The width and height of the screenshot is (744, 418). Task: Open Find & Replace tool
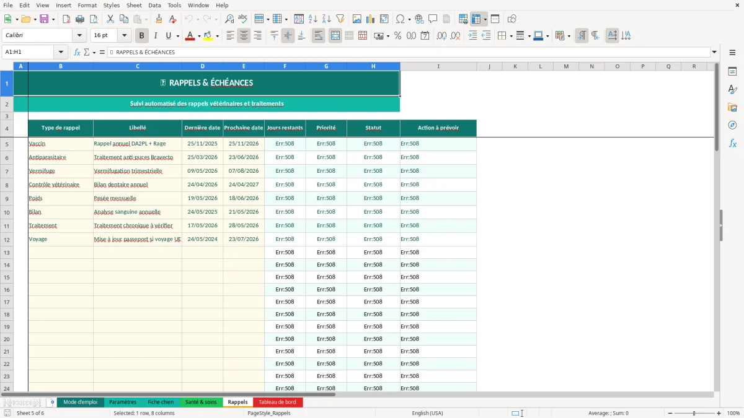coord(229,19)
